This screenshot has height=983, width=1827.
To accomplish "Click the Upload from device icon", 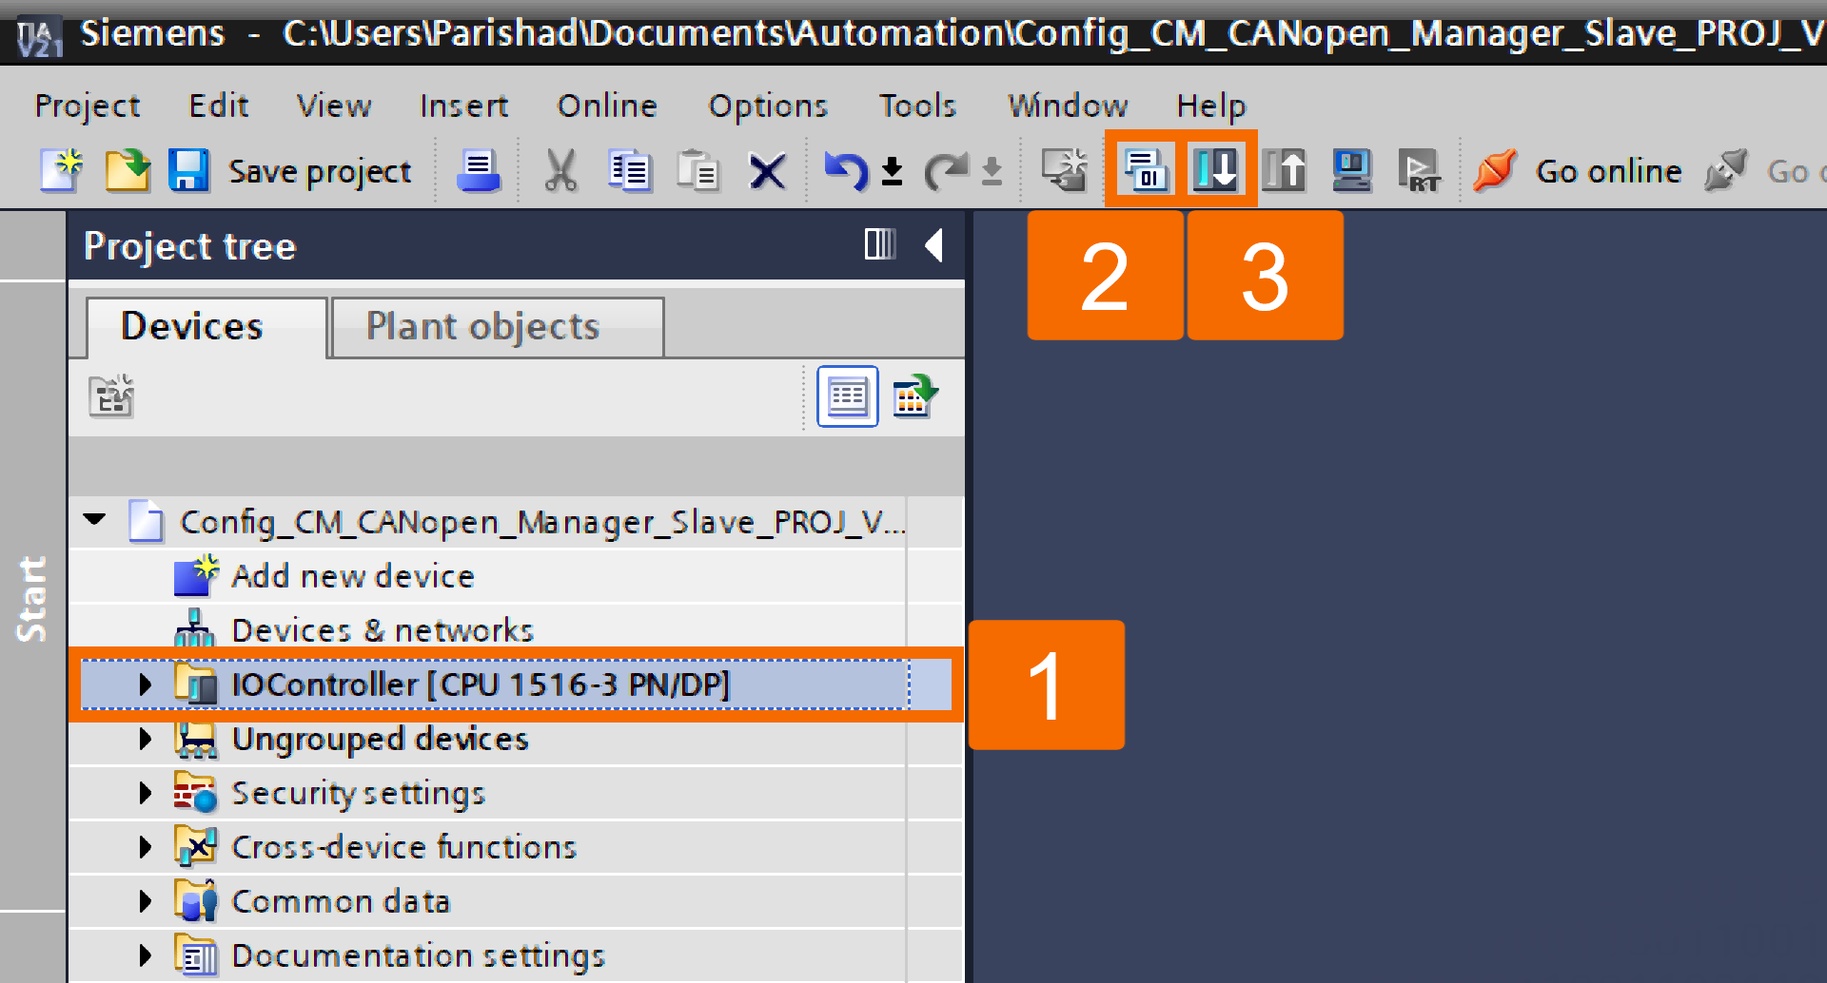I will point(1284,170).
